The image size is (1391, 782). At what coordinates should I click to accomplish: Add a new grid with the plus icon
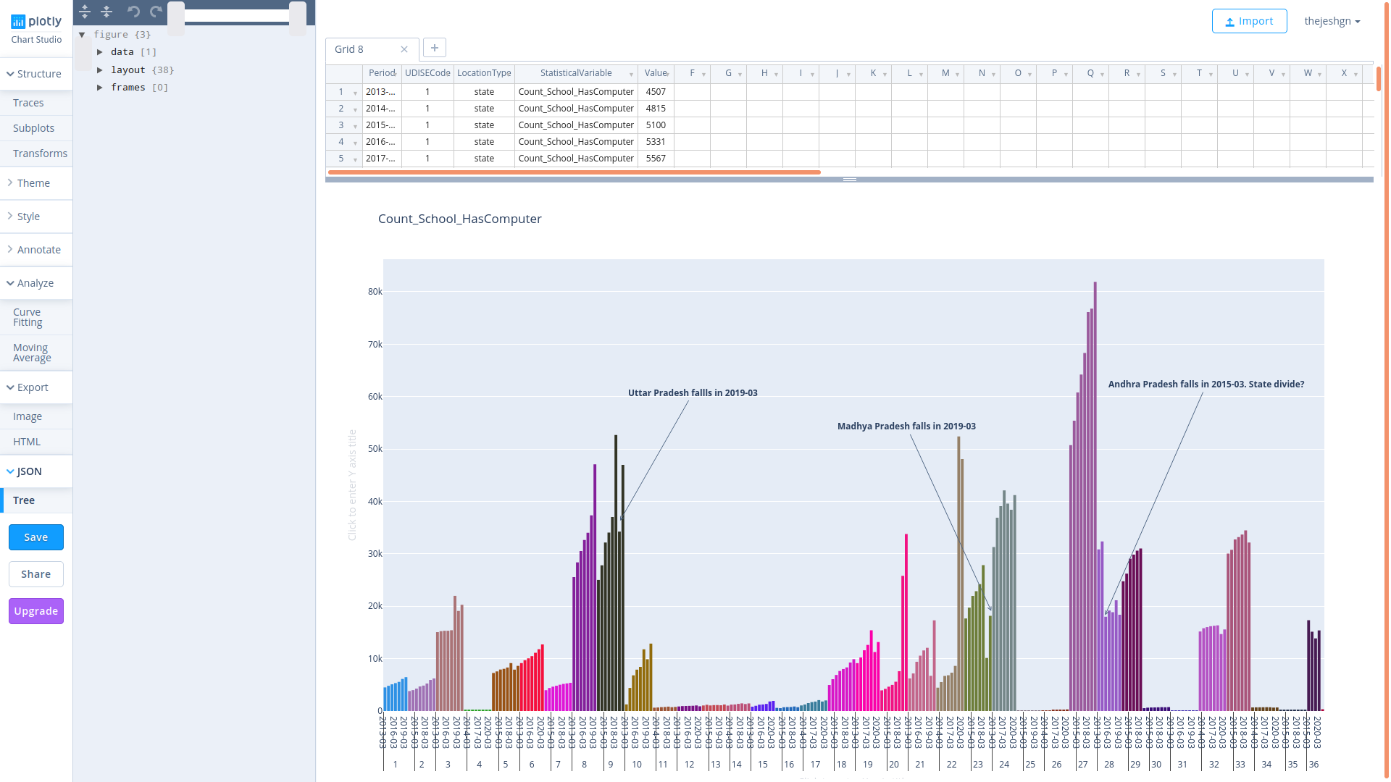pos(434,47)
